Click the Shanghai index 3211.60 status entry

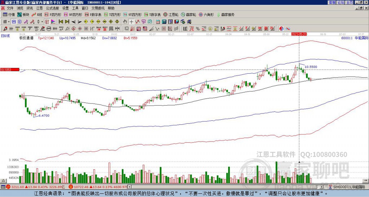pos(35,187)
